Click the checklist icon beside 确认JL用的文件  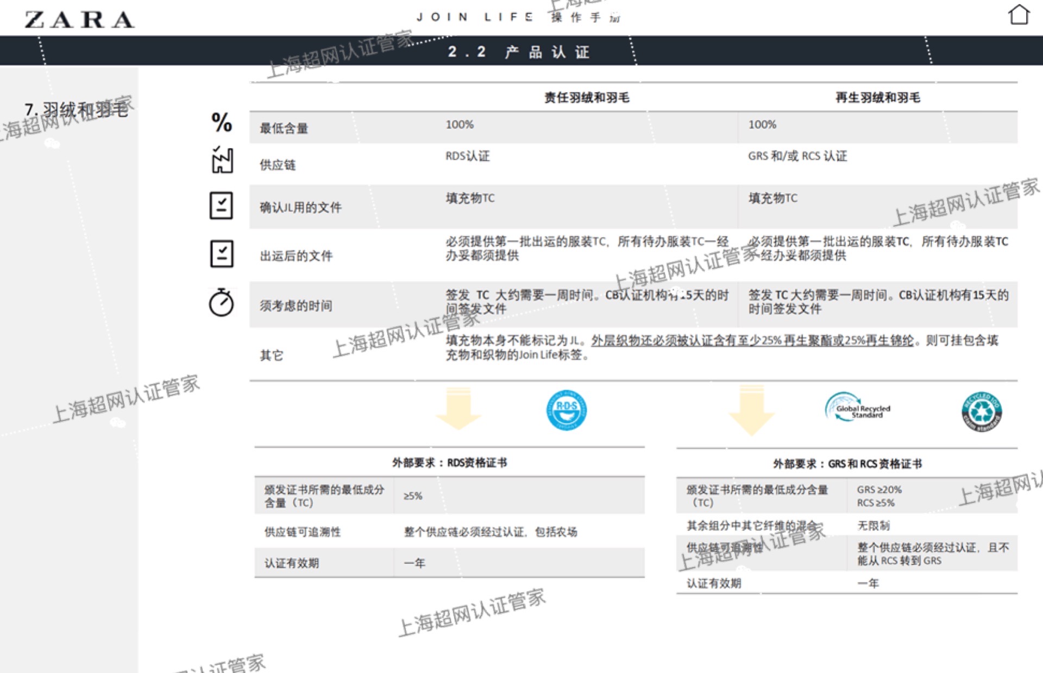point(221,206)
